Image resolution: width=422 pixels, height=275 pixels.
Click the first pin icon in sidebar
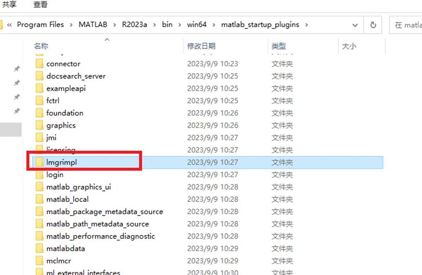click(17, 69)
